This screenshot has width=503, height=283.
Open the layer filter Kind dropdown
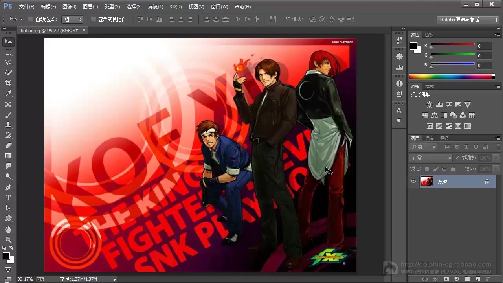pyautogui.click(x=423, y=147)
